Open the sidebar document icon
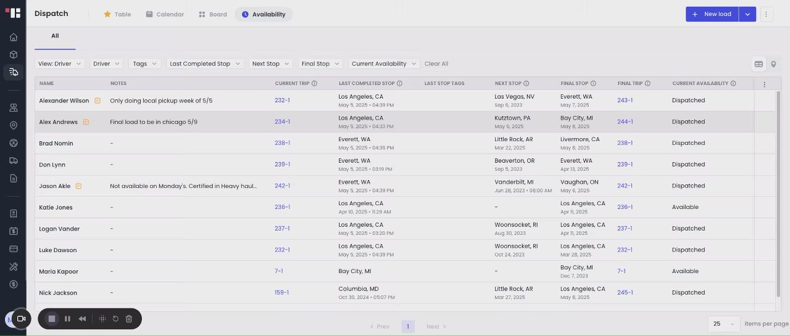Viewport: 790px width, 336px height. [13, 178]
